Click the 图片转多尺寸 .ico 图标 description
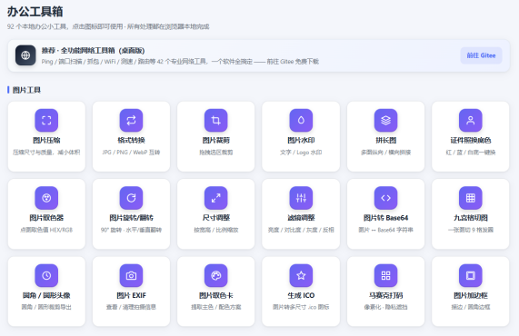This screenshot has height=336, width=519. (301, 307)
